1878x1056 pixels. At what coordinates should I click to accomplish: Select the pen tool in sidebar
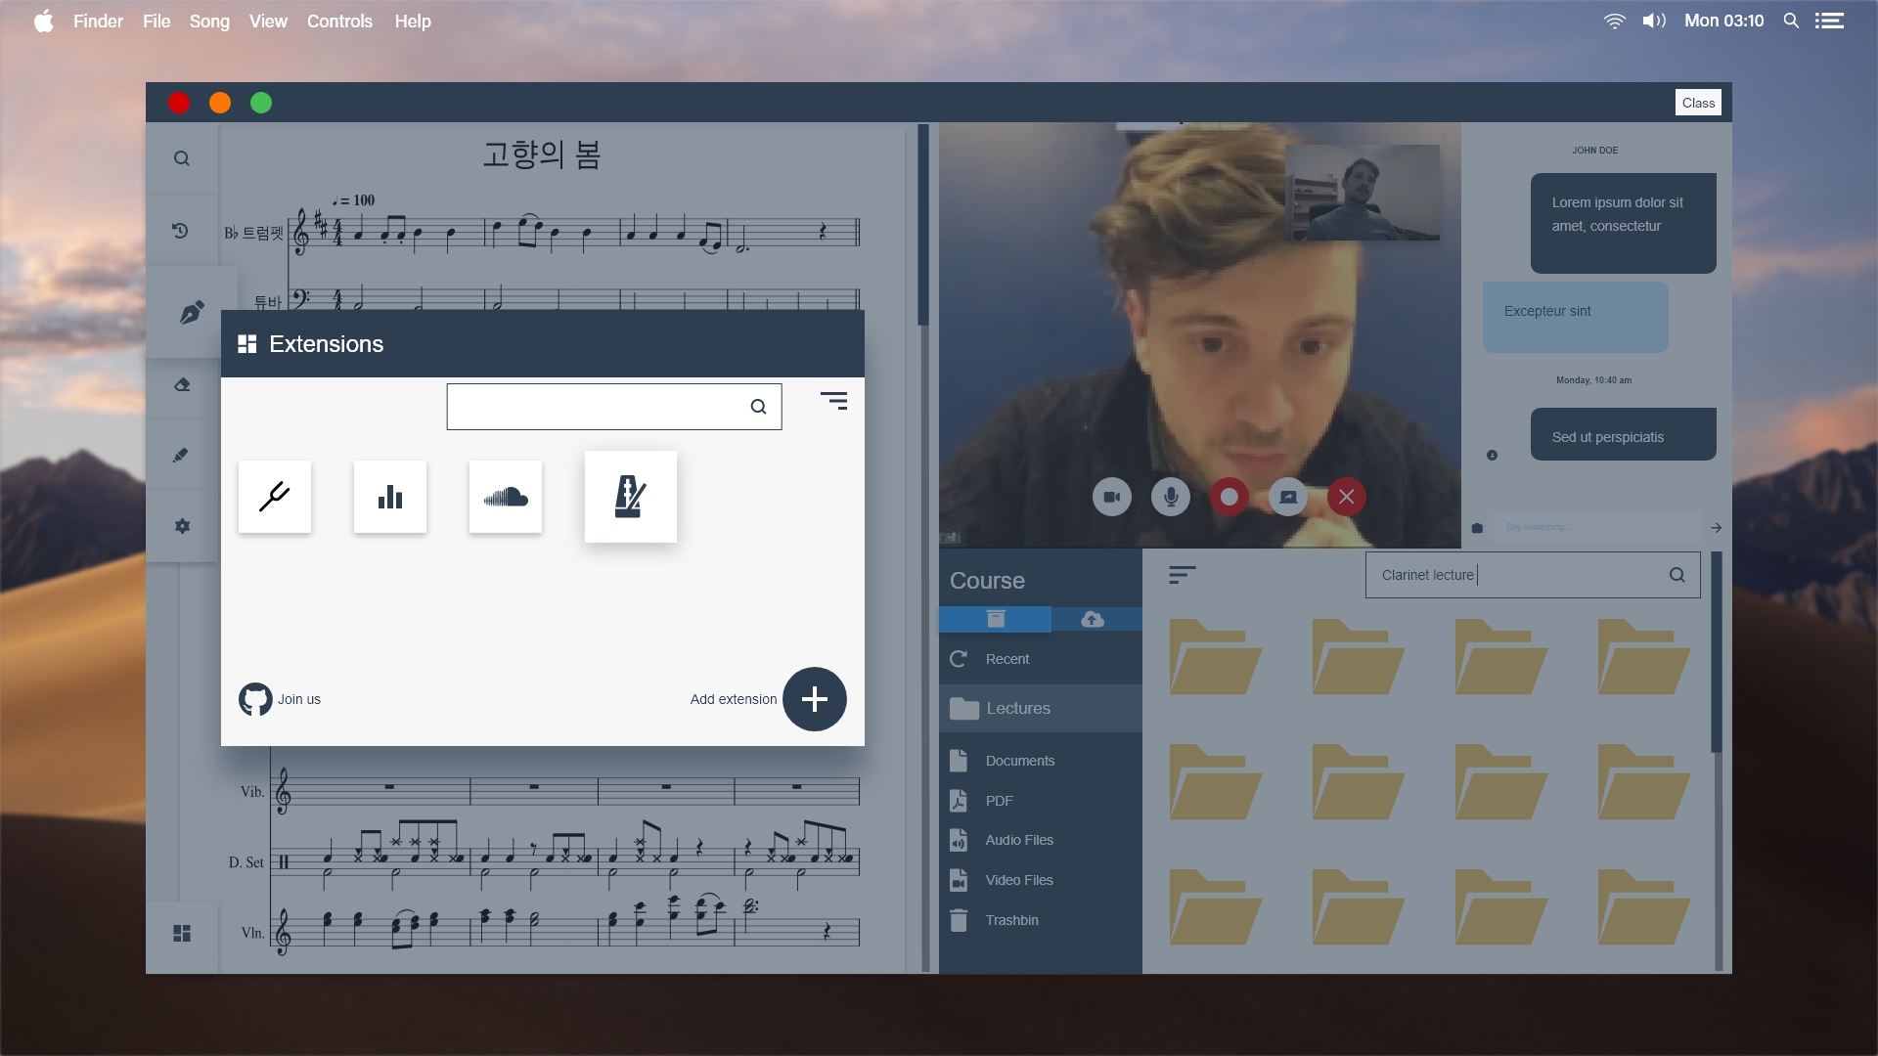[192, 312]
